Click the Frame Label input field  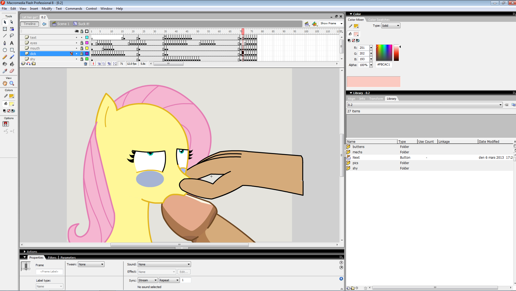tap(49, 272)
